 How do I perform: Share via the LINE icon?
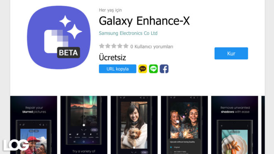click(x=153, y=68)
